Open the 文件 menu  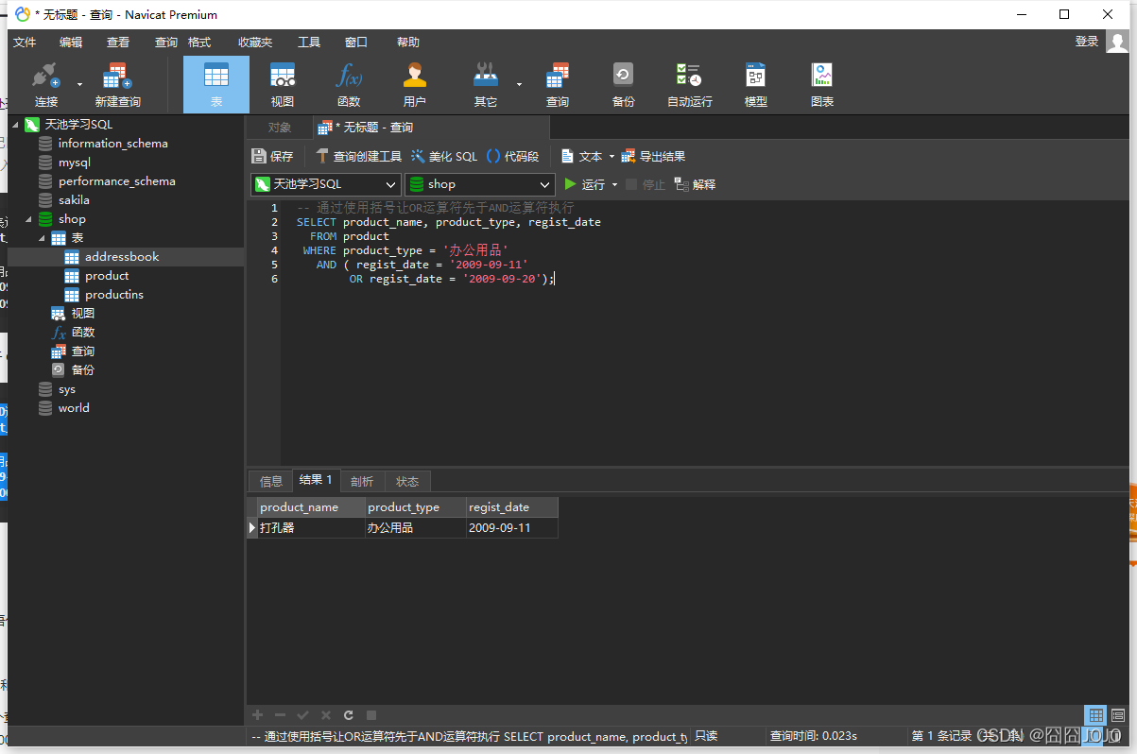tap(25, 43)
